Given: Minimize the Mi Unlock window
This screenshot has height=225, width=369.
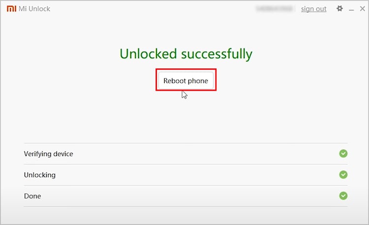Looking at the screenshot, I should tap(351, 9).
